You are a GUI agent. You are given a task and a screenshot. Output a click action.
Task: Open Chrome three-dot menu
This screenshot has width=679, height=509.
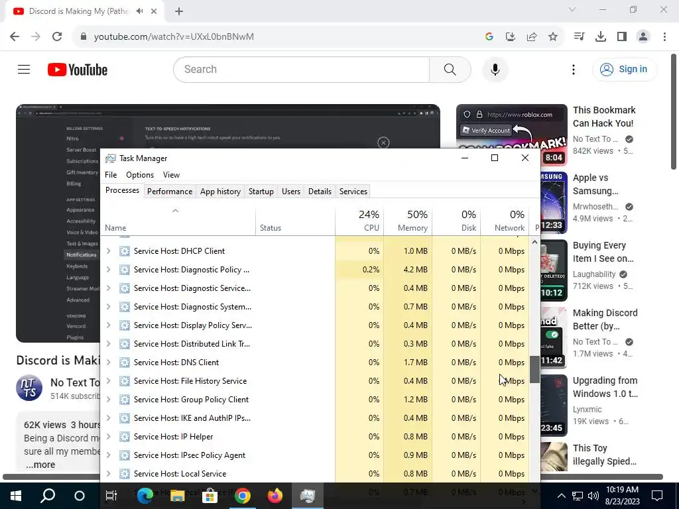pyautogui.click(x=664, y=37)
